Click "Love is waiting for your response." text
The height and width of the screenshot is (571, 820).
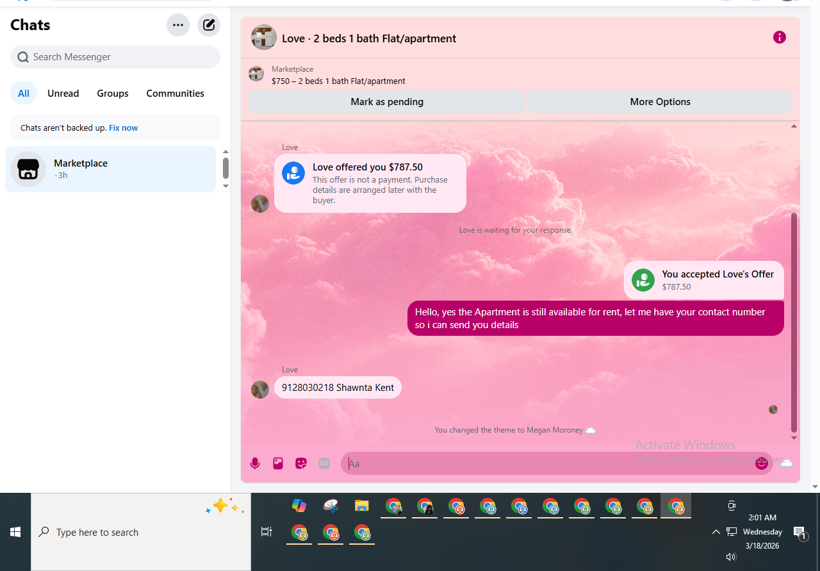click(516, 230)
